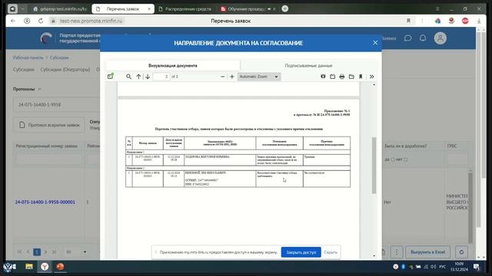The width and height of the screenshot is (492, 276).
Task: Click Рабочая панель breadcrumb link
Action: (x=28, y=58)
